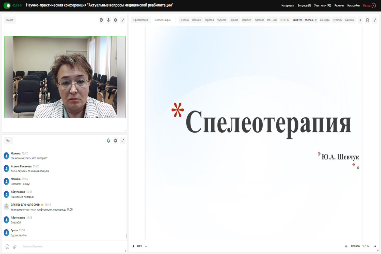
Task: Open video panel settings gear
Action: 116,20
